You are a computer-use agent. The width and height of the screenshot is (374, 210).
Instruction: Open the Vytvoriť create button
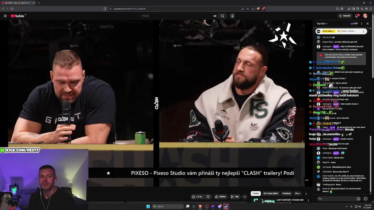coord(344,16)
